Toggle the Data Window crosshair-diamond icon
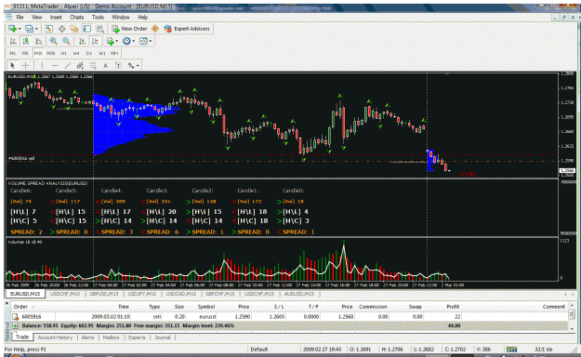Image resolution: width=581 pixels, height=357 pixels. (x=62, y=29)
